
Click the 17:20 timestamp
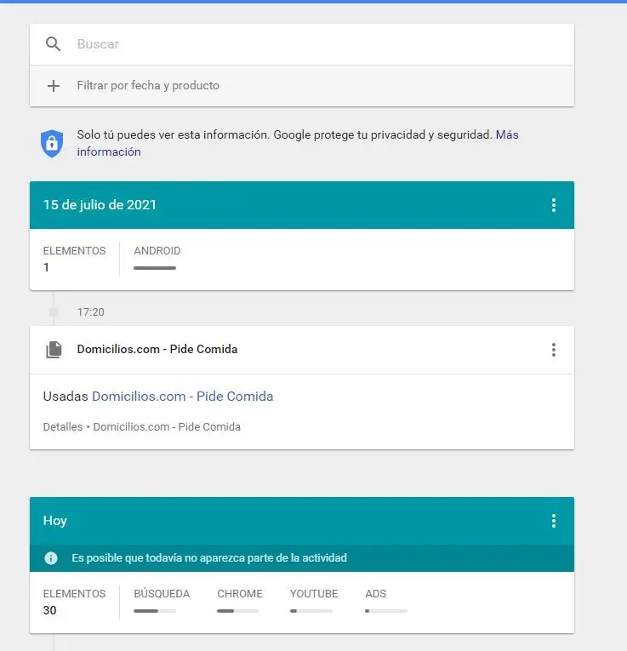click(90, 312)
